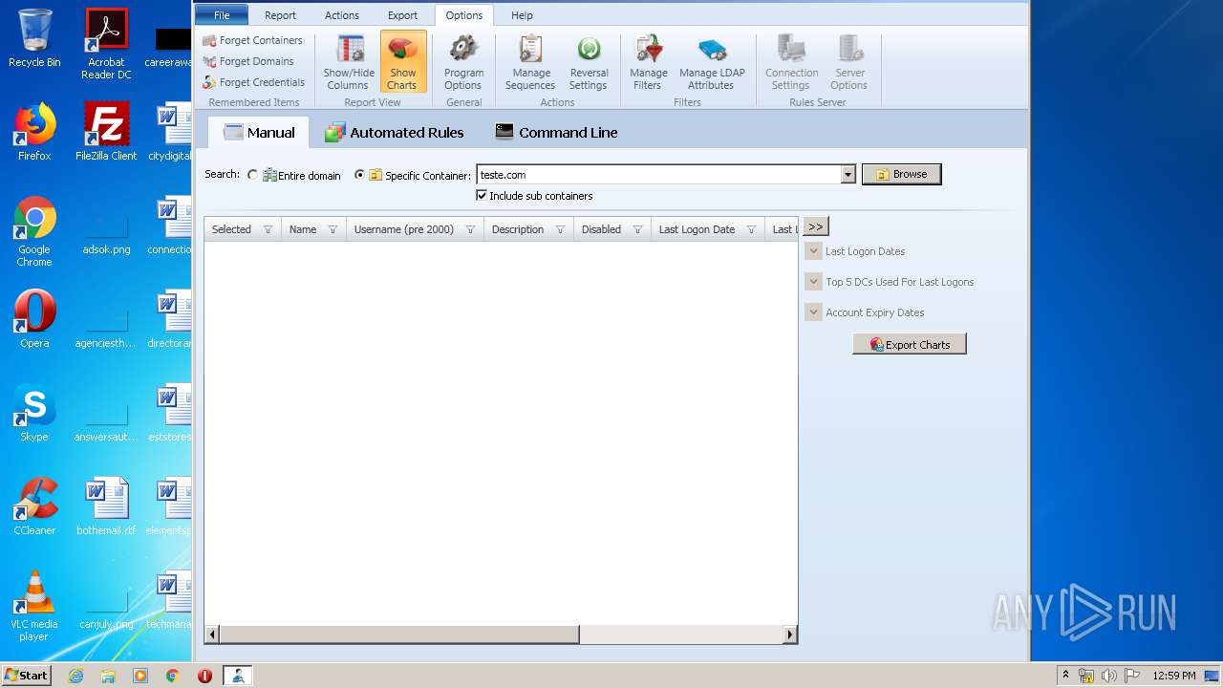
Task: Open Opera desktop shortcut
Action: pos(34,319)
